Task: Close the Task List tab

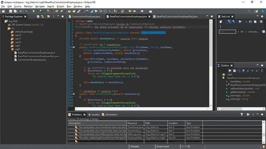Action: [x=232, y=17]
